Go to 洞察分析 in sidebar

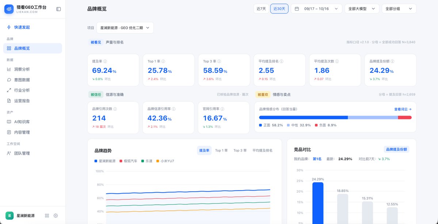point(33,69)
